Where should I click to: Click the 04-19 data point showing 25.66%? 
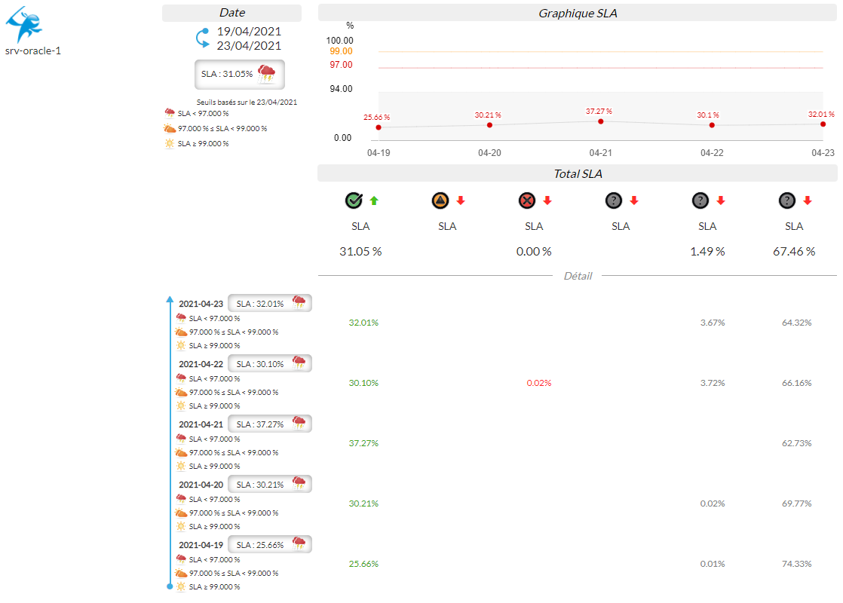tap(379, 127)
